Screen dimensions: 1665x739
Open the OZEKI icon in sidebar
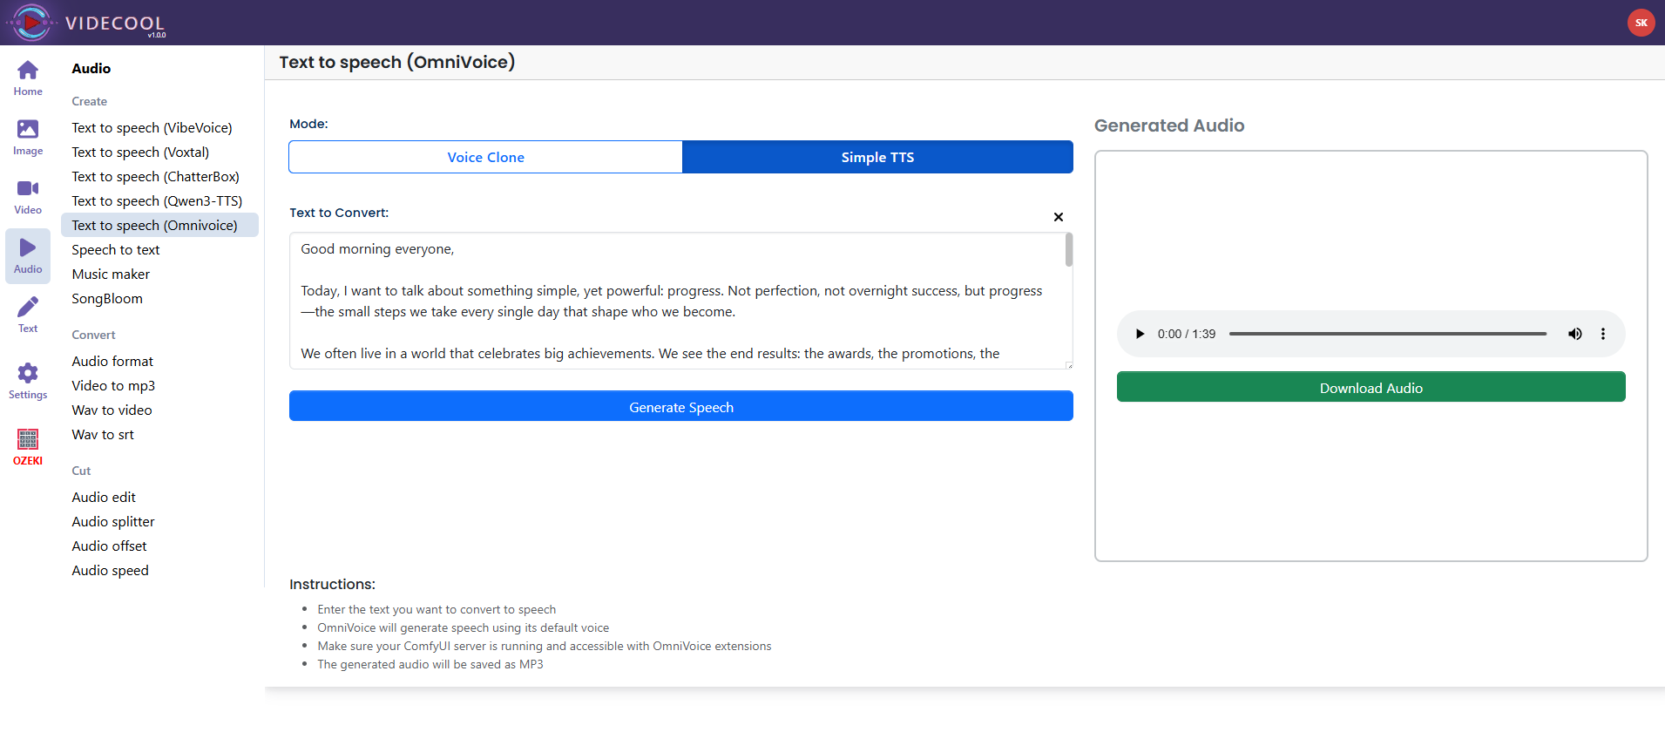[28, 447]
